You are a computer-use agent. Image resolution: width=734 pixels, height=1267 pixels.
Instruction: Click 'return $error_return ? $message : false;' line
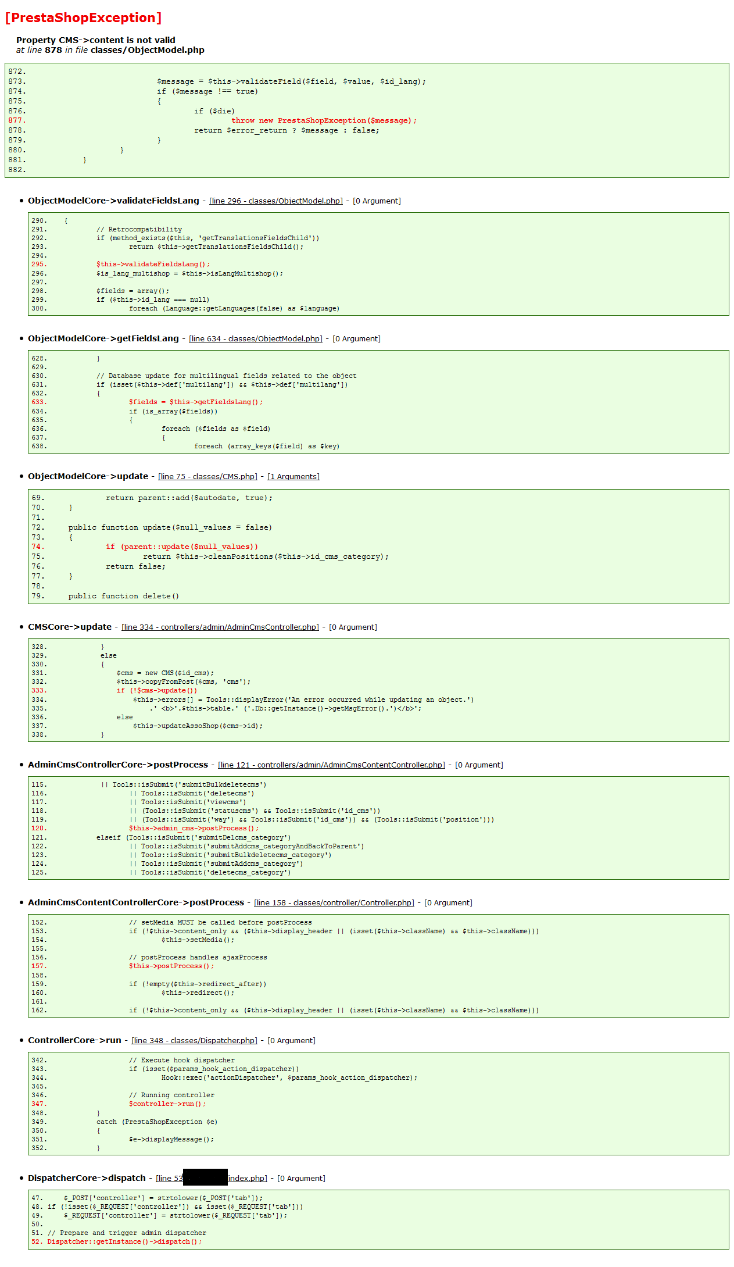(x=287, y=131)
